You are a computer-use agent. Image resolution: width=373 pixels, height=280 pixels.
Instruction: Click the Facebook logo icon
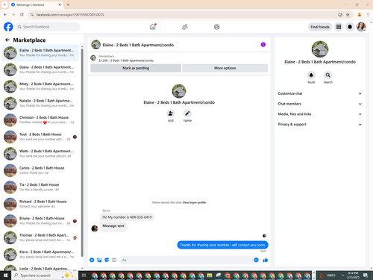pyautogui.click(x=8, y=27)
